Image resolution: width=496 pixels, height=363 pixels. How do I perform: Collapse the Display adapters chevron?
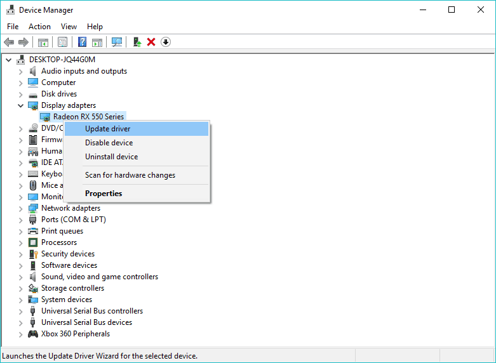pyautogui.click(x=21, y=105)
